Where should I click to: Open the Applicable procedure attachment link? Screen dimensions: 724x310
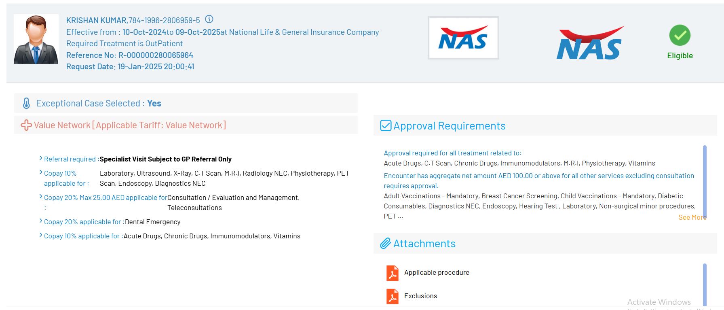coord(437,273)
